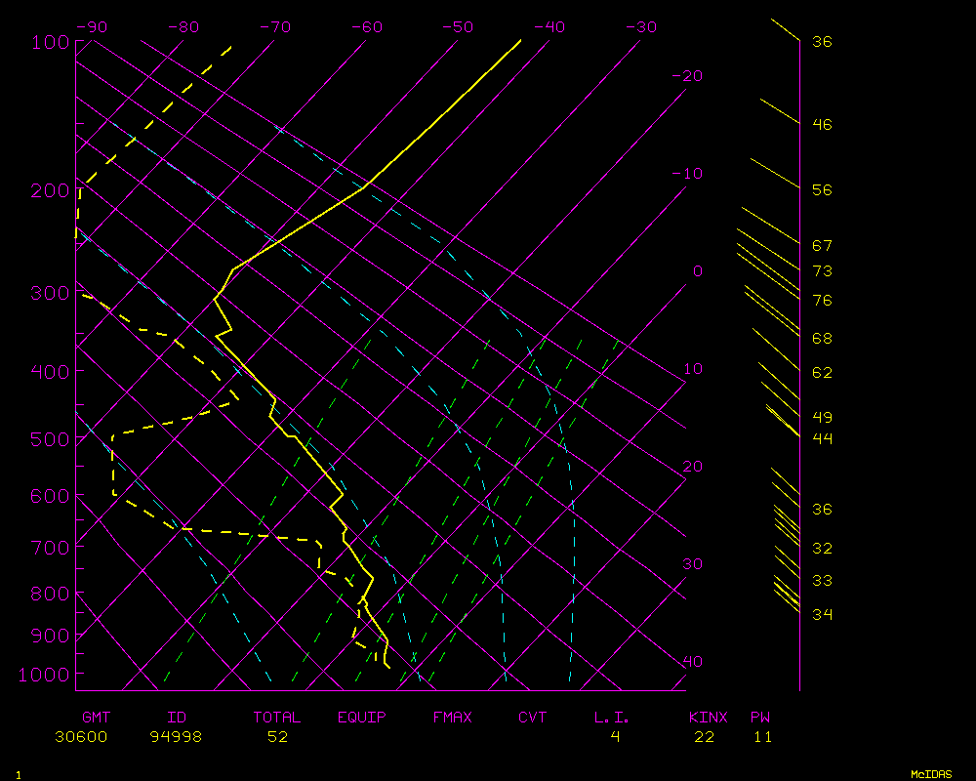The width and height of the screenshot is (976, 781).
Task: Select the wind speed value 44
Action: (822, 438)
